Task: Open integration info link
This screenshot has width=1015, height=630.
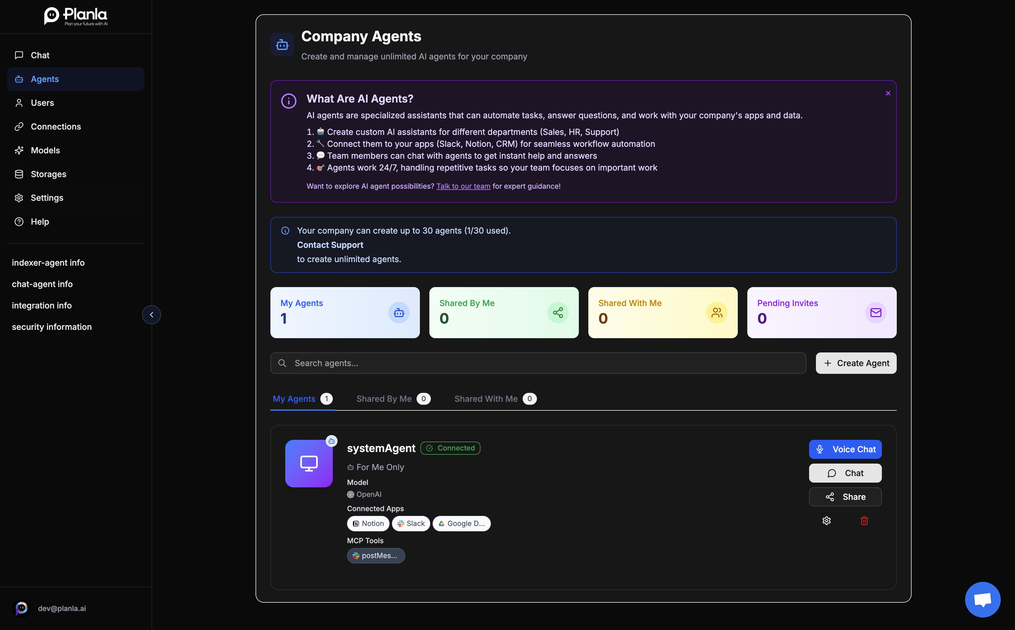Action: click(42, 305)
